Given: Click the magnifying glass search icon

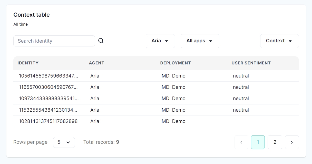Looking at the screenshot, I should coord(101,41).
